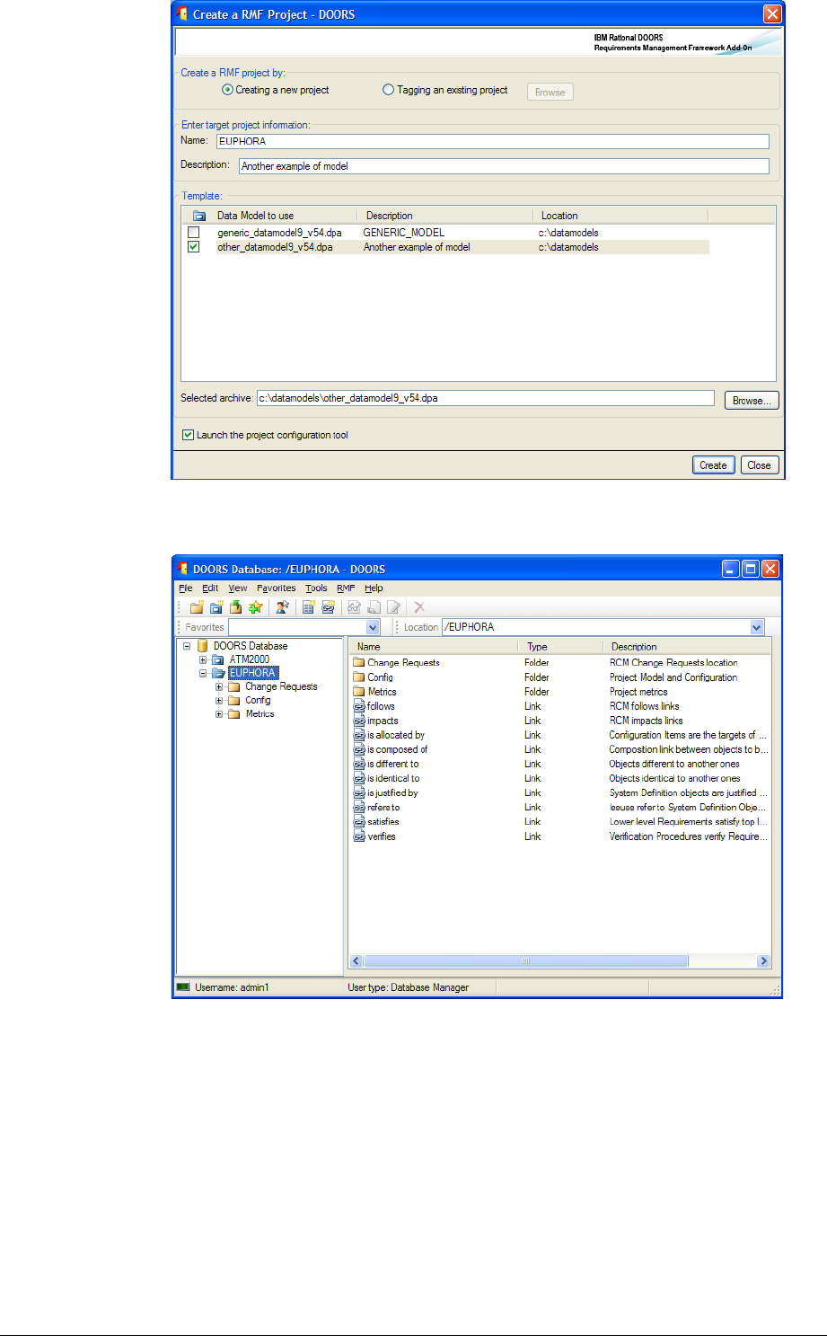This screenshot has width=827, height=1336.
Task: Click the horizontal scrollbar thumb in list
Action: coord(526,961)
